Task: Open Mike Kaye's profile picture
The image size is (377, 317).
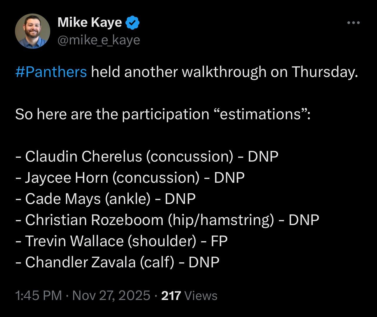Action: pyautogui.click(x=32, y=31)
